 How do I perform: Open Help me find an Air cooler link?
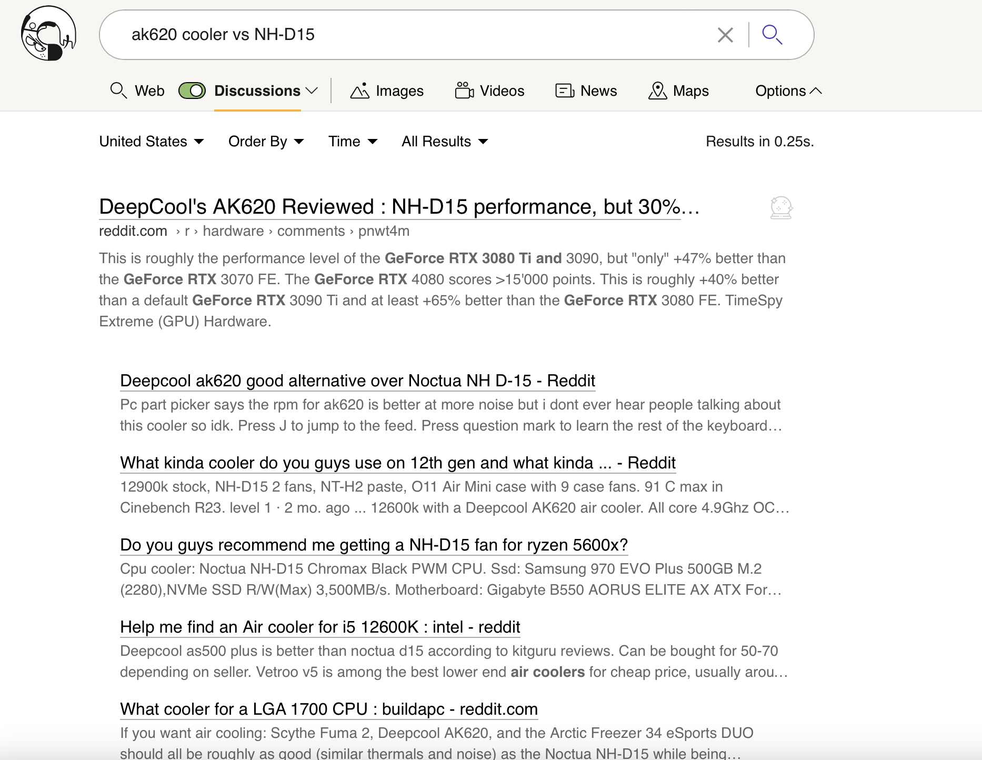(x=320, y=627)
